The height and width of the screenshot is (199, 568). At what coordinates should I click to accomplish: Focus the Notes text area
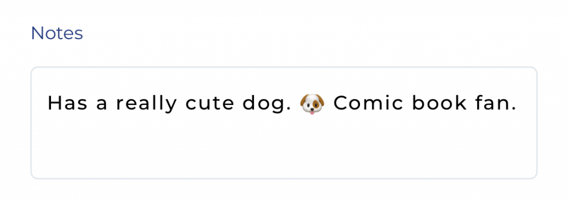coord(283,123)
